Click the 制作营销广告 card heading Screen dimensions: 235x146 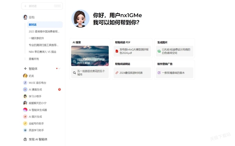165,64
